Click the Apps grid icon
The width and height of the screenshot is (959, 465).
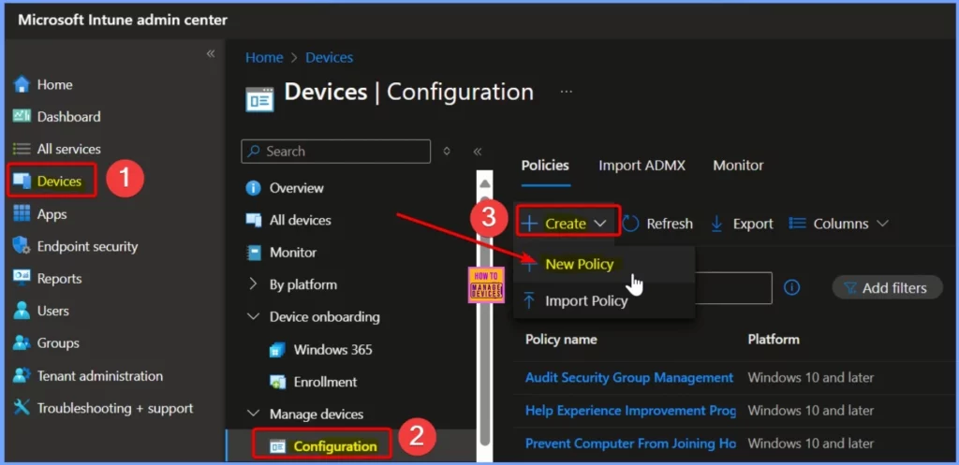click(x=22, y=214)
